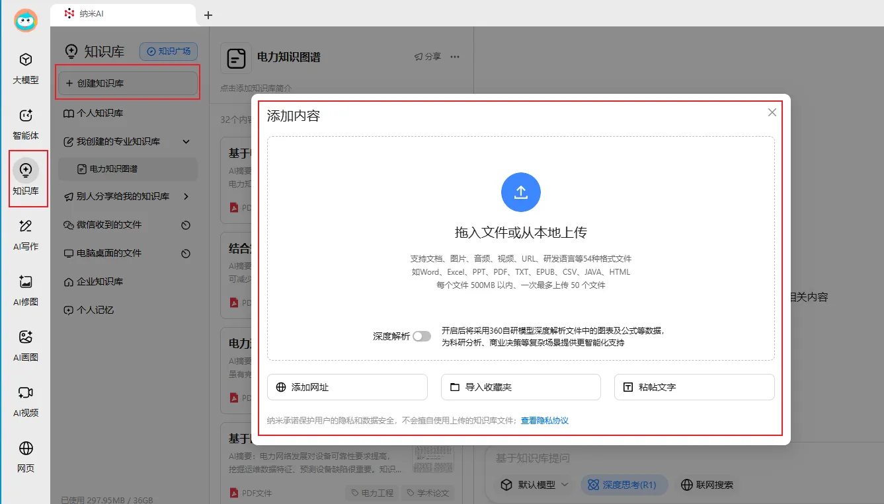Click the sync icon beside 微信收到的文件
Image resolution: width=884 pixels, height=504 pixels.
tap(186, 225)
